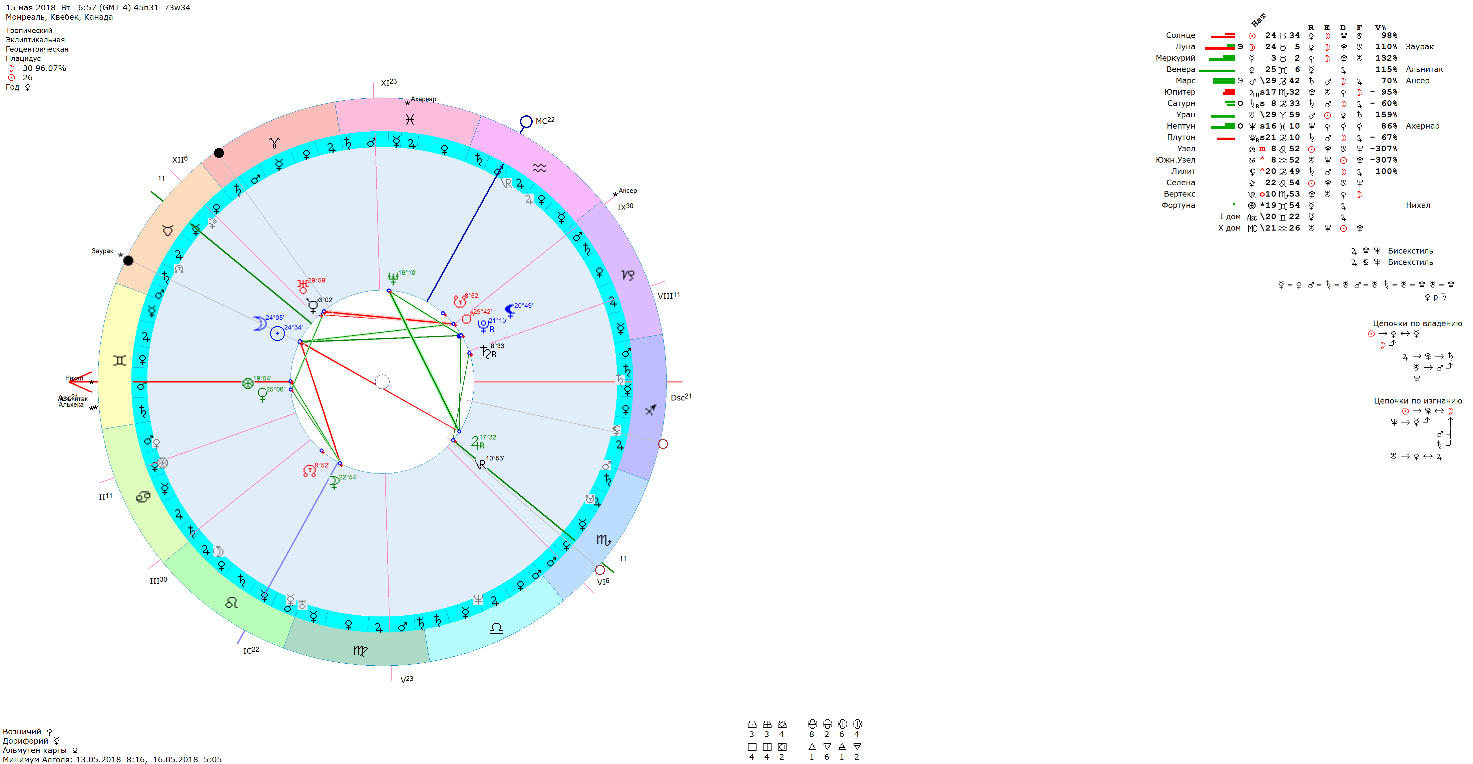Click the 'Заурак' star label near Taurus
The height and width of the screenshot is (764, 1473).
point(102,251)
